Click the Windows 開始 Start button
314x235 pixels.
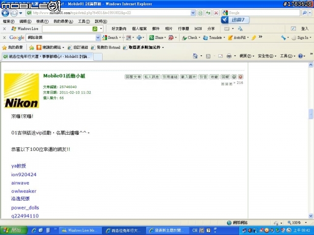coord(14,231)
